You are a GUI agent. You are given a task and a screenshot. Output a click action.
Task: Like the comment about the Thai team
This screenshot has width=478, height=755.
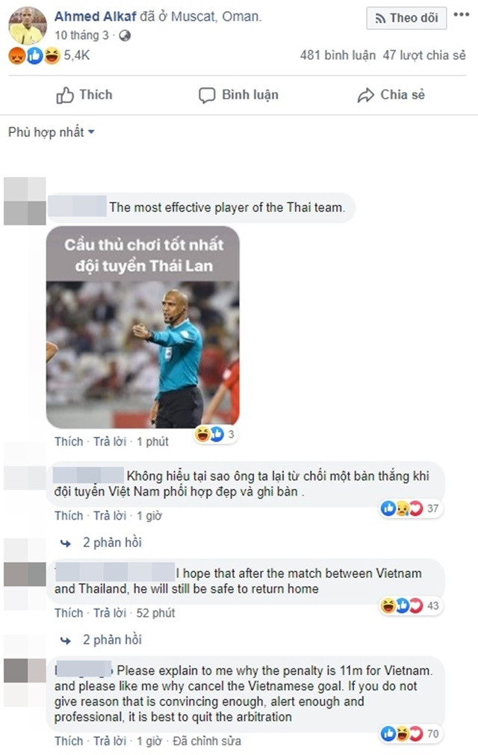[x=69, y=442]
